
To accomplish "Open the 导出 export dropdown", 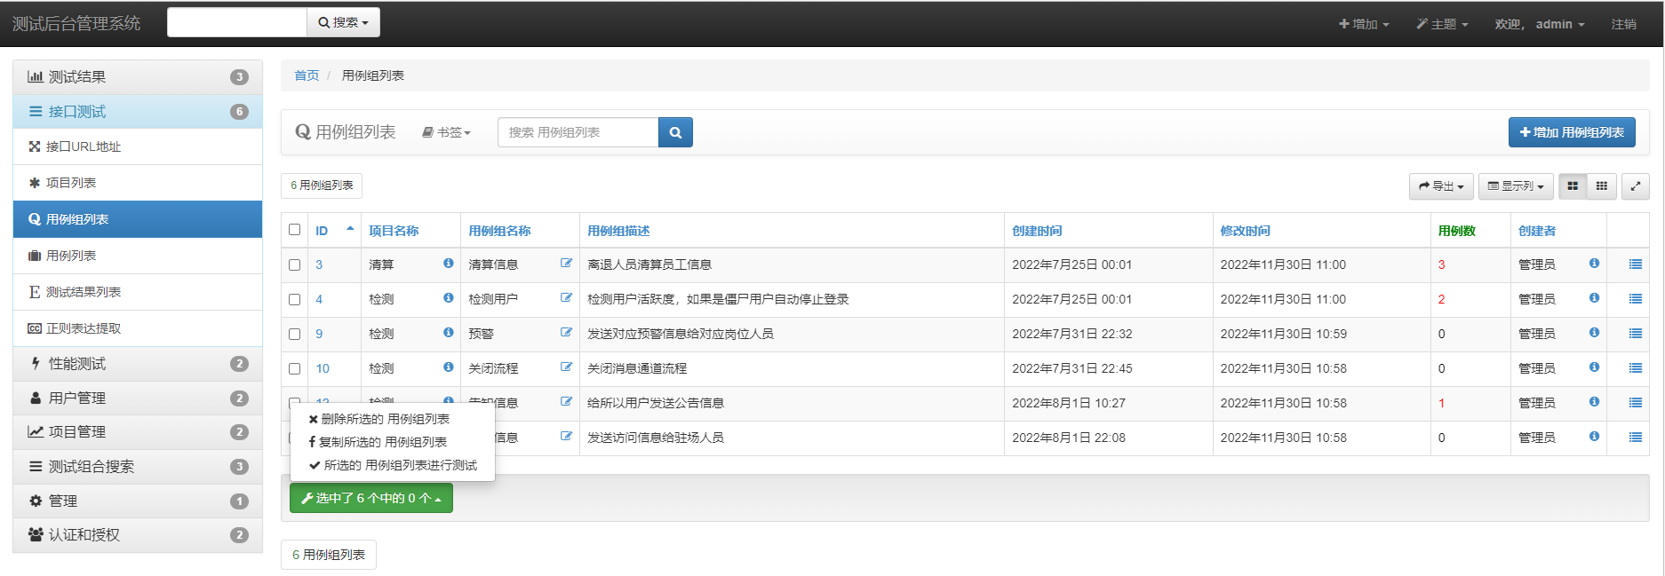I will pos(1441,186).
